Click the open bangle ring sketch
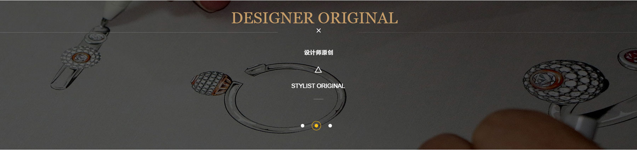 tap(287, 97)
